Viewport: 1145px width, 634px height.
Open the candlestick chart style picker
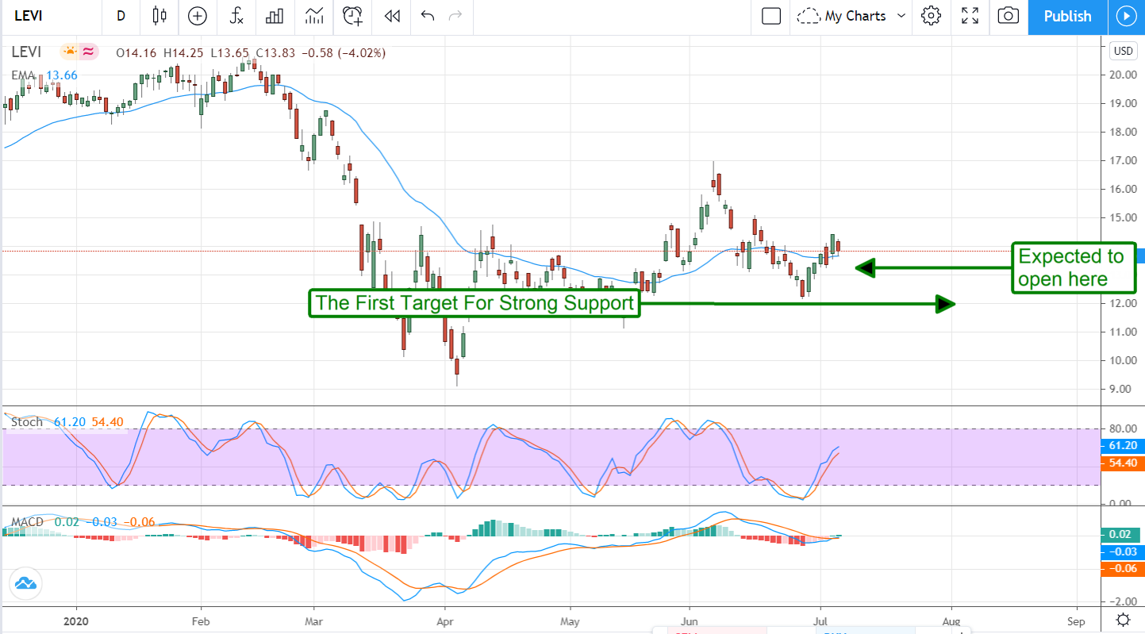[x=160, y=16]
